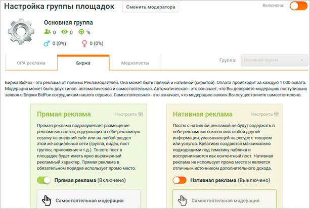Image resolution: width=310 pixels, height=209 pixels.
Task: Disable the Прямая реклама switch
Action: click(x=43, y=180)
